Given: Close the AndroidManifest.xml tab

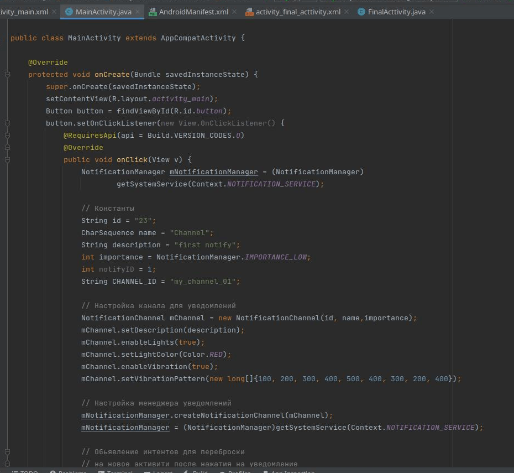Looking at the screenshot, I should (234, 12).
